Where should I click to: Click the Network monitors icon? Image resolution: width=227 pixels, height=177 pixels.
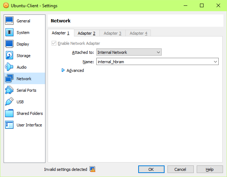pyautogui.click(x=9, y=78)
